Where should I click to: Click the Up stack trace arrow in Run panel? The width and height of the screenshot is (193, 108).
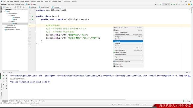pyautogui.click(x=7, y=76)
